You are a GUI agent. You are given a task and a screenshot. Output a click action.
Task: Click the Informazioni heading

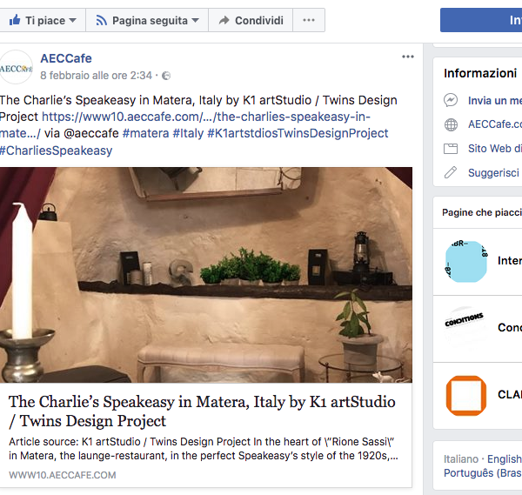(x=480, y=73)
